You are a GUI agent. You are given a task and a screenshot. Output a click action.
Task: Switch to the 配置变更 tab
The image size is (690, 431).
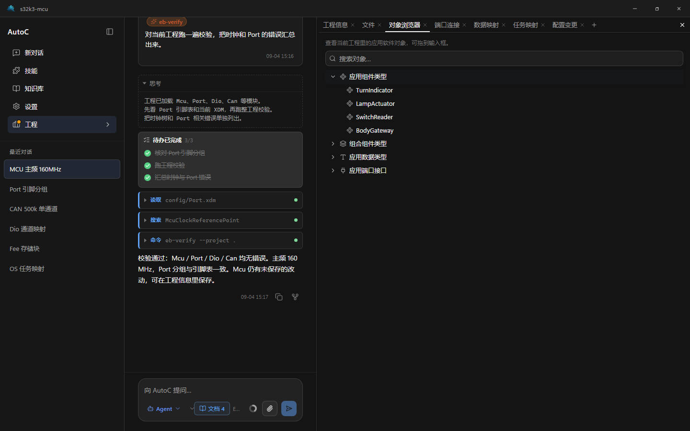(565, 25)
